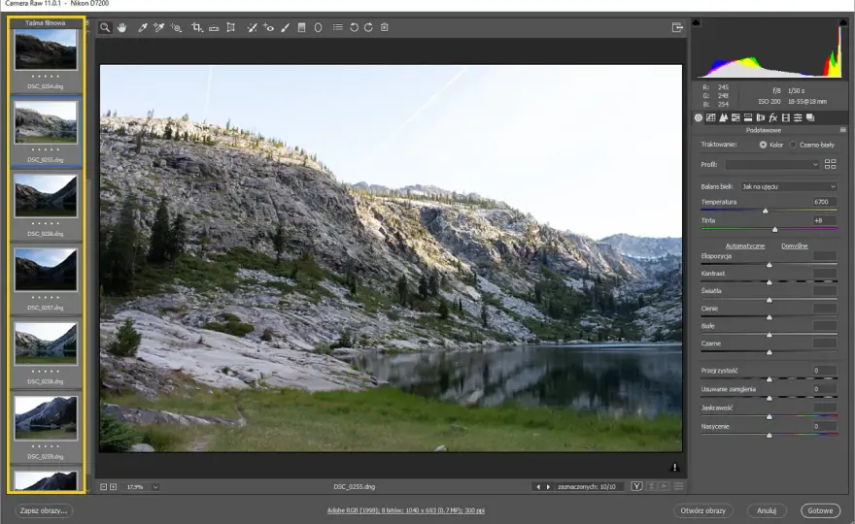Open the Podstawowe panel options menu
The width and height of the screenshot is (855, 524).
tap(843, 130)
